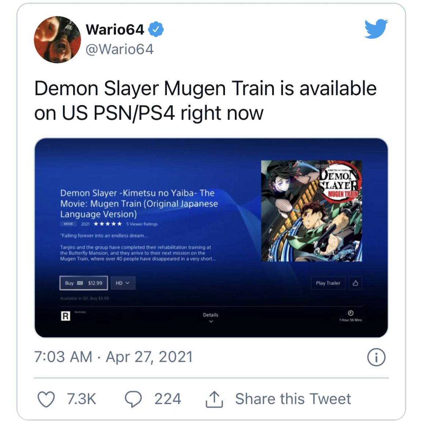Image resolution: width=439 pixels, height=426 pixels.
Task: Expand the Details chevron
Action: click(x=211, y=322)
